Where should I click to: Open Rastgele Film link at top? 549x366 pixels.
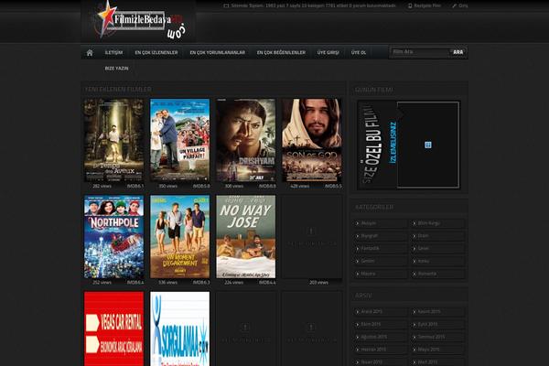tap(427, 5)
